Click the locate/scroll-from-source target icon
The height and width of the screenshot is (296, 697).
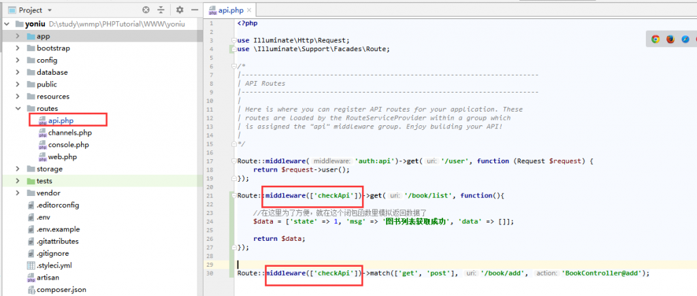click(146, 10)
